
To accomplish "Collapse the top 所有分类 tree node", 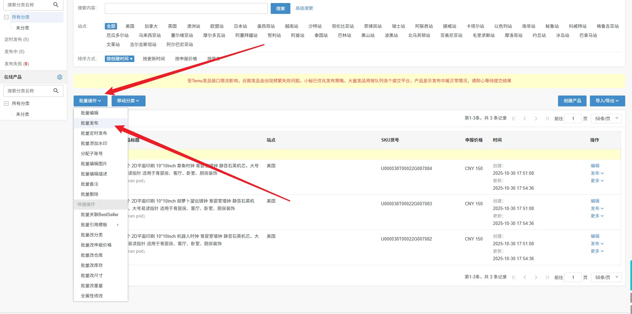I will tap(6, 17).
